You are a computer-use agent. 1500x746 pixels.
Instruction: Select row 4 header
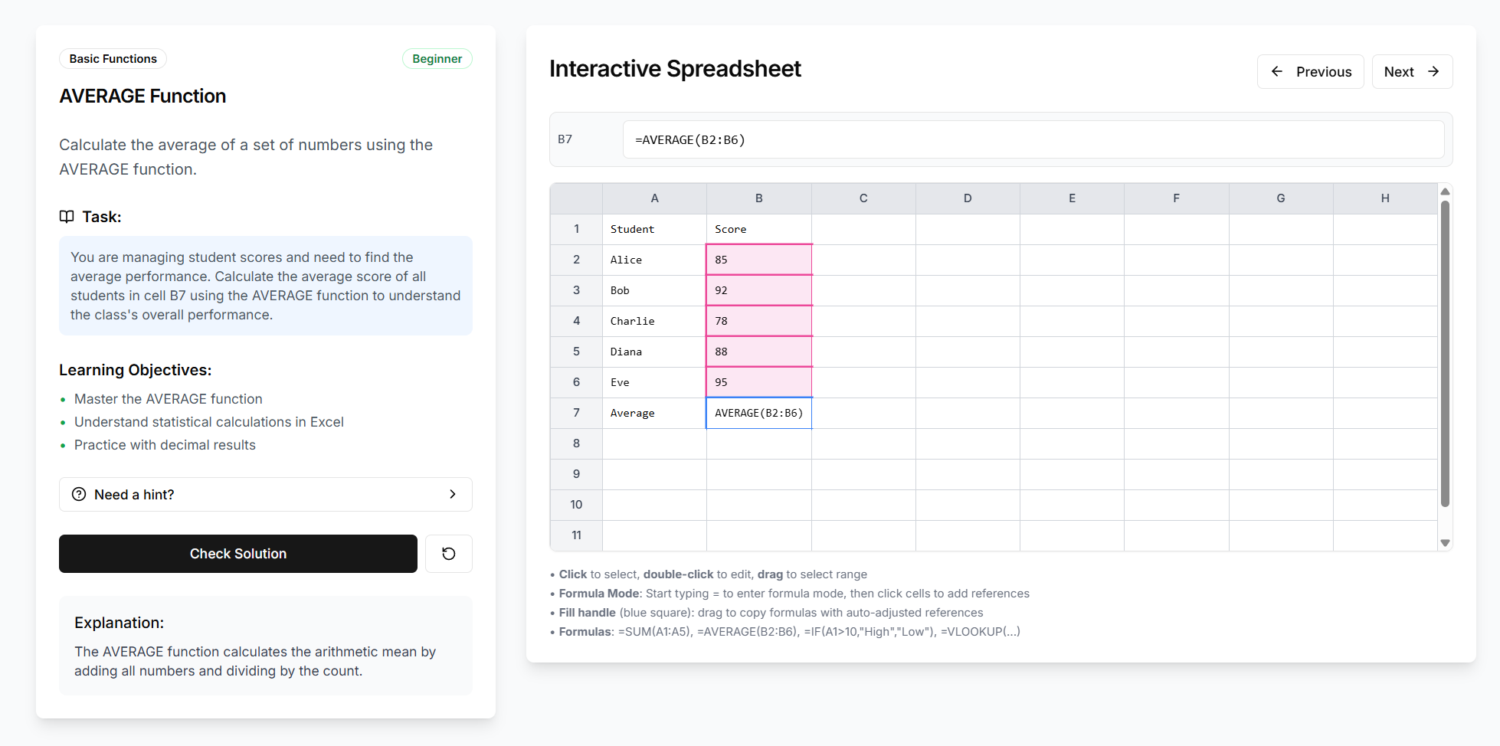(576, 321)
